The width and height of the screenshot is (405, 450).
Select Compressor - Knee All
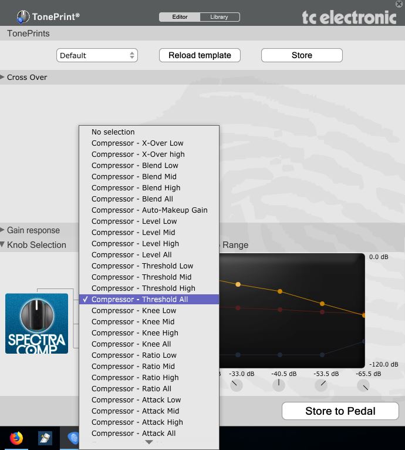(149, 344)
